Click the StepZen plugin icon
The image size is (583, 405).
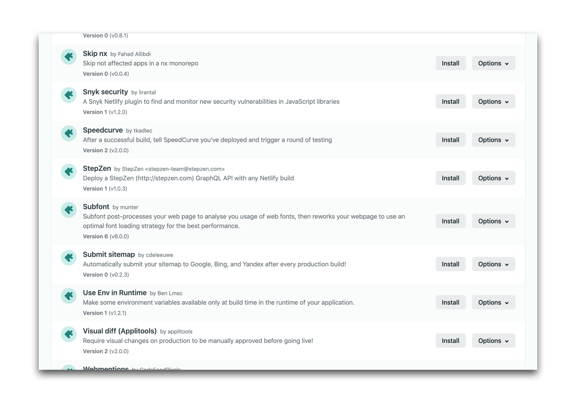(x=68, y=172)
